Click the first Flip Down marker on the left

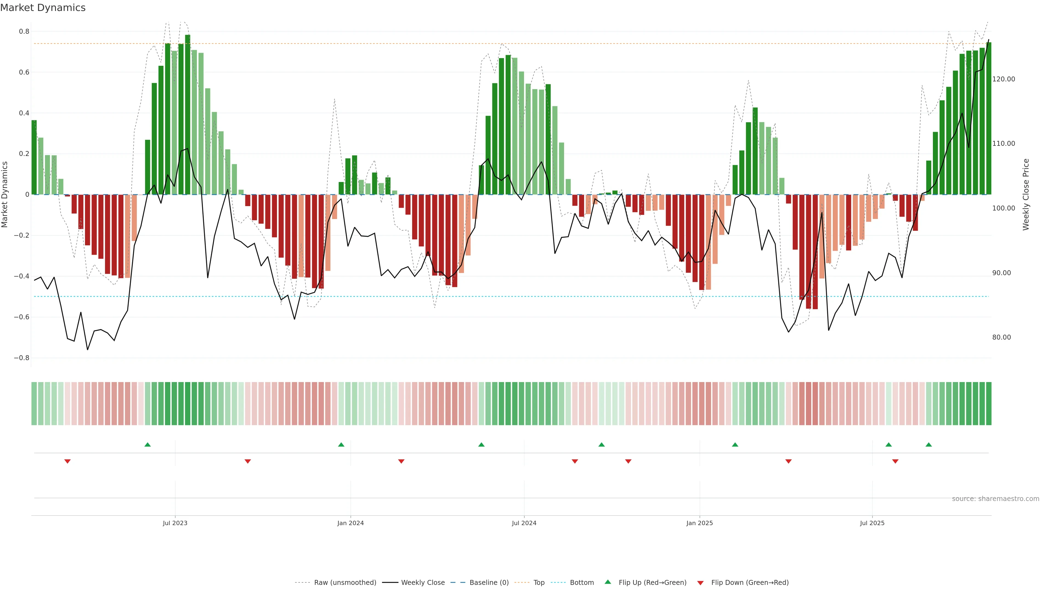point(67,461)
